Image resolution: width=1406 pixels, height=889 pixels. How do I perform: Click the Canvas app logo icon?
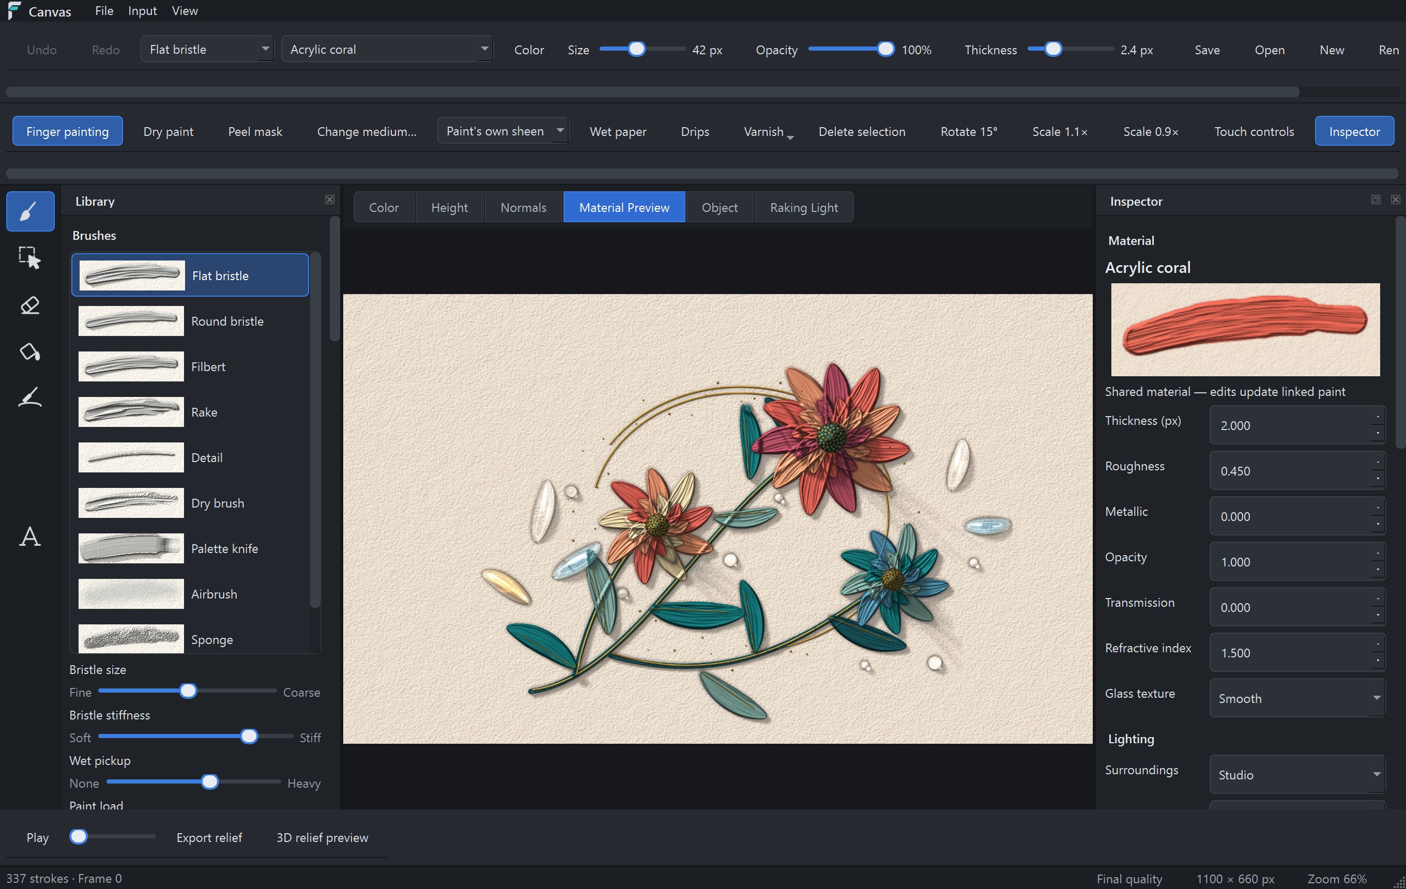tap(14, 10)
